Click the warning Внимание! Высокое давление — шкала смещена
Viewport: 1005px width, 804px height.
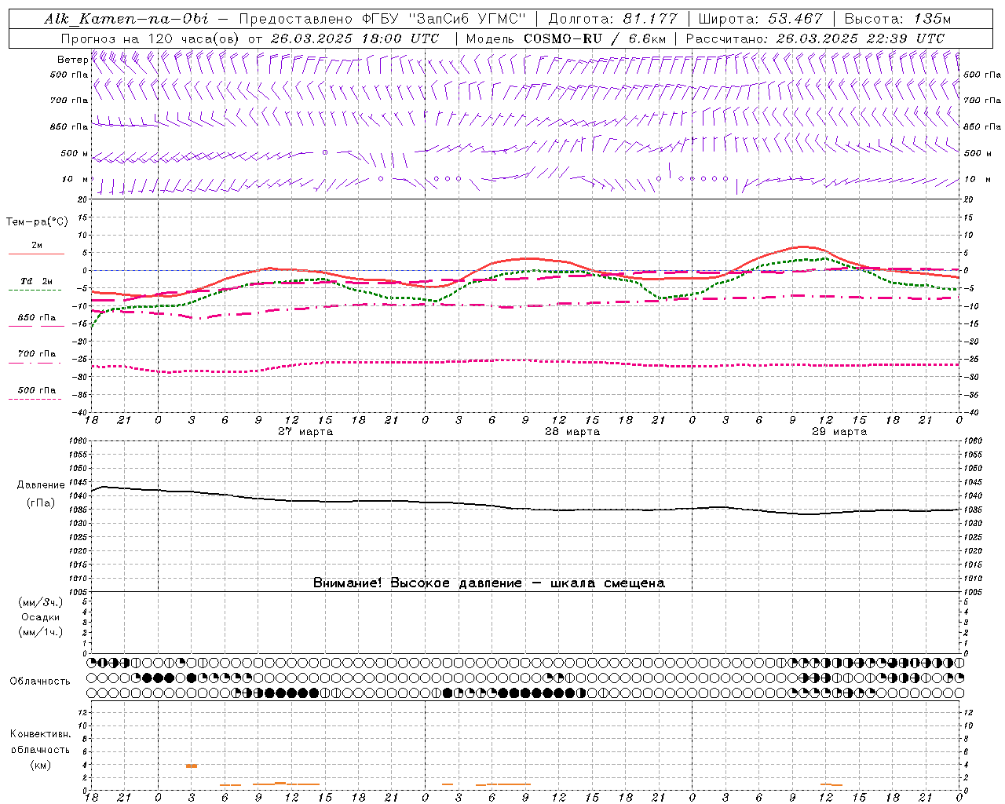click(489, 583)
